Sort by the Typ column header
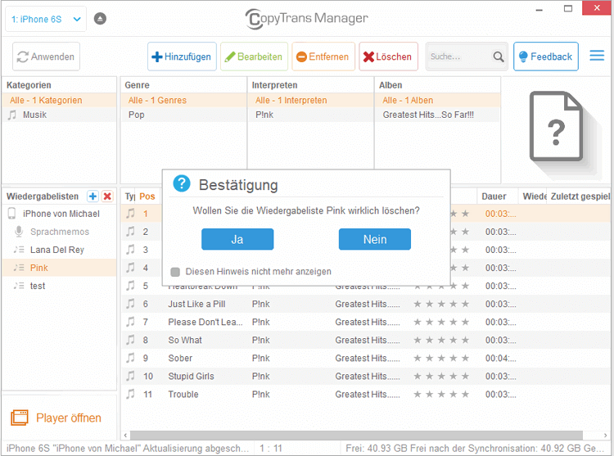614x456 pixels. (129, 196)
